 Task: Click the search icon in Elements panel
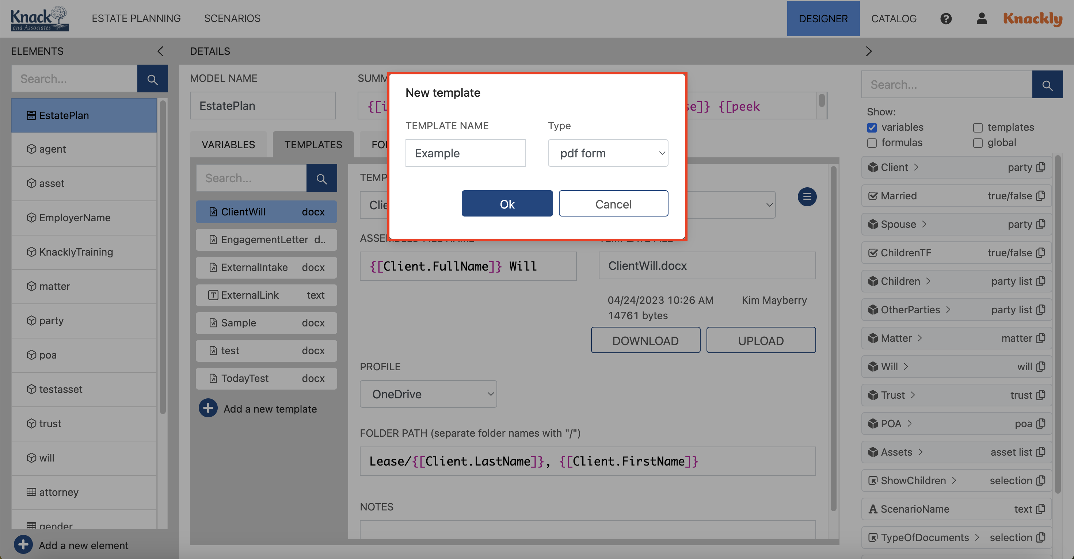[x=152, y=79]
